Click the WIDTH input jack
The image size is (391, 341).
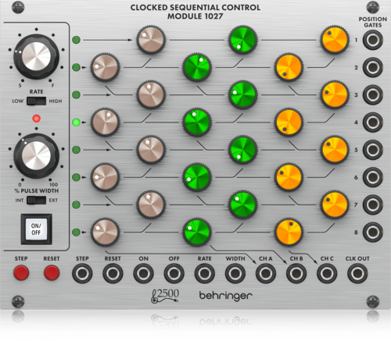[x=235, y=273]
